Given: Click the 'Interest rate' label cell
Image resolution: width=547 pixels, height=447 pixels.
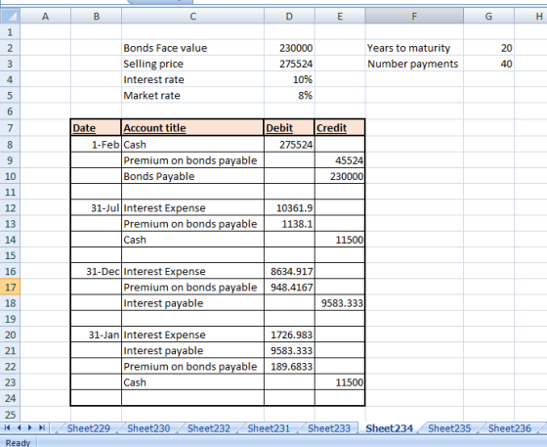Looking at the screenshot, I should pyautogui.click(x=193, y=79).
